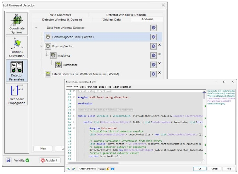Open settings gear for Data from Universal Detector
The image size is (238, 174).
(x=154, y=28)
